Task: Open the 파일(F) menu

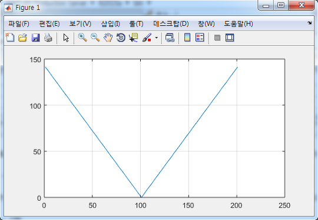Action: tap(19, 24)
